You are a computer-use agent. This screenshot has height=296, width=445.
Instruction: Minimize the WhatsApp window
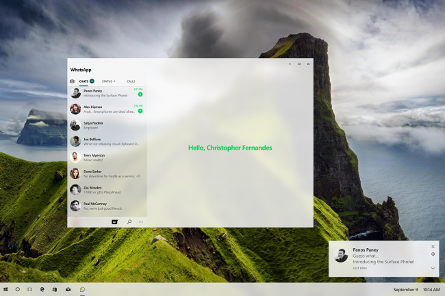click(290, 64)
